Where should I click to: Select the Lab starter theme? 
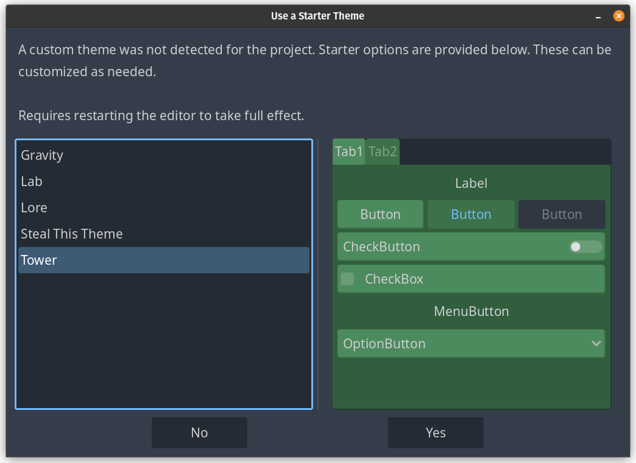[x=32, y=182]
